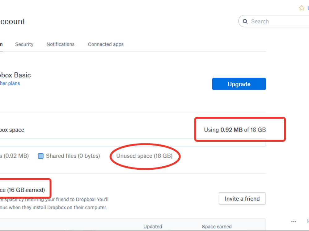
Task: Open the Notifications tab
Action: pos(60,44)
